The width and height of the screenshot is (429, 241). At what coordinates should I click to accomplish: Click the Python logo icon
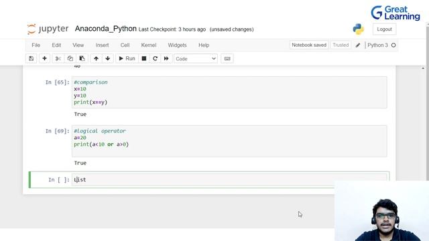(358, 29)
